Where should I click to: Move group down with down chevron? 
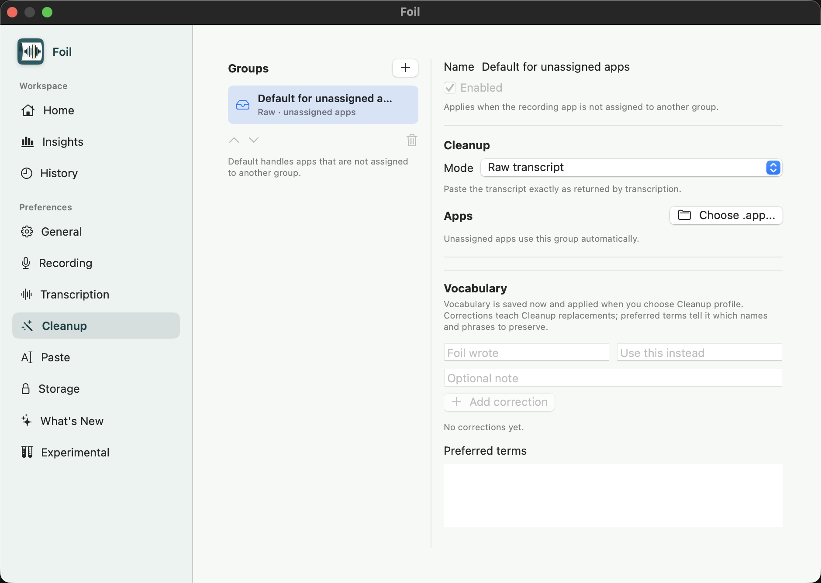tap(254, 140)
